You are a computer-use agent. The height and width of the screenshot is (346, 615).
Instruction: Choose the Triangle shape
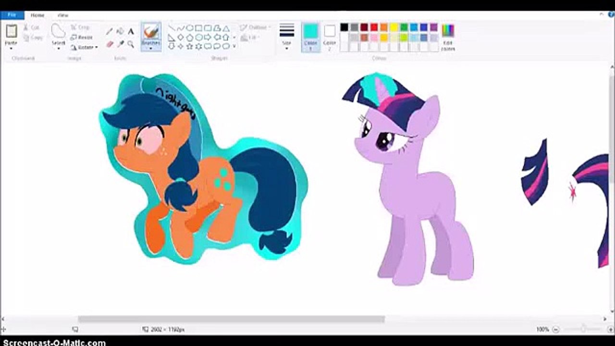pos(226,28)
